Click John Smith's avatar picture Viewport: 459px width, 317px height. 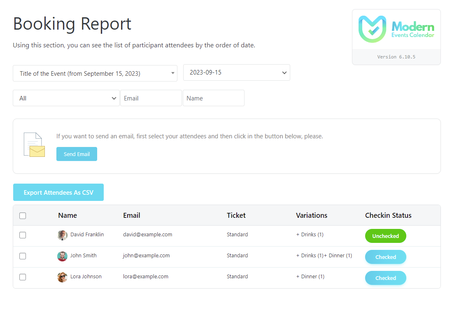point(62,256)
